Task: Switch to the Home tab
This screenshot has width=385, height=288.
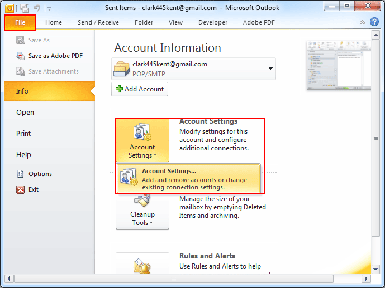Action: point(54,22)
